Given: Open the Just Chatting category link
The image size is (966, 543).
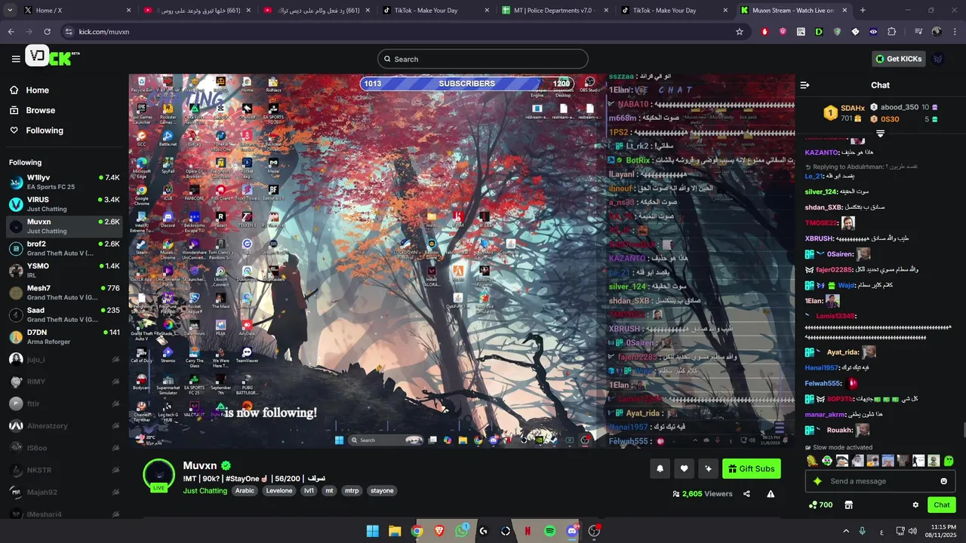Looking at the screenshot, I should (x=205, y=491).
